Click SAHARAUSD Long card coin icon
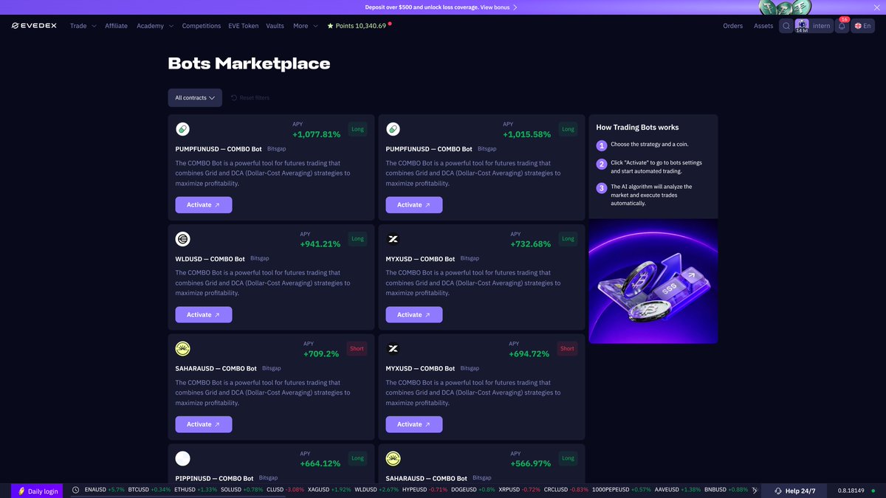The image size is (886, 498). 393,459
